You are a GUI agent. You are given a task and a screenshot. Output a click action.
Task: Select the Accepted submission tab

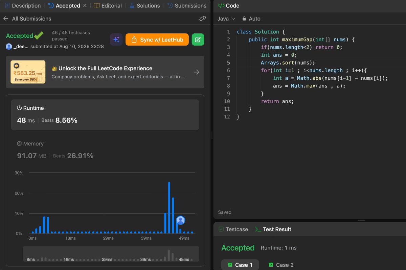[64, 6]
